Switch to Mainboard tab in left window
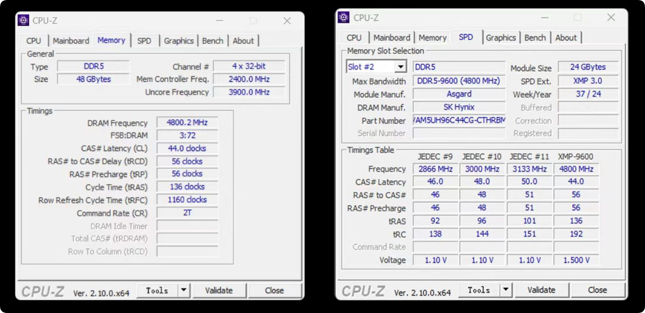 point(71,41)
